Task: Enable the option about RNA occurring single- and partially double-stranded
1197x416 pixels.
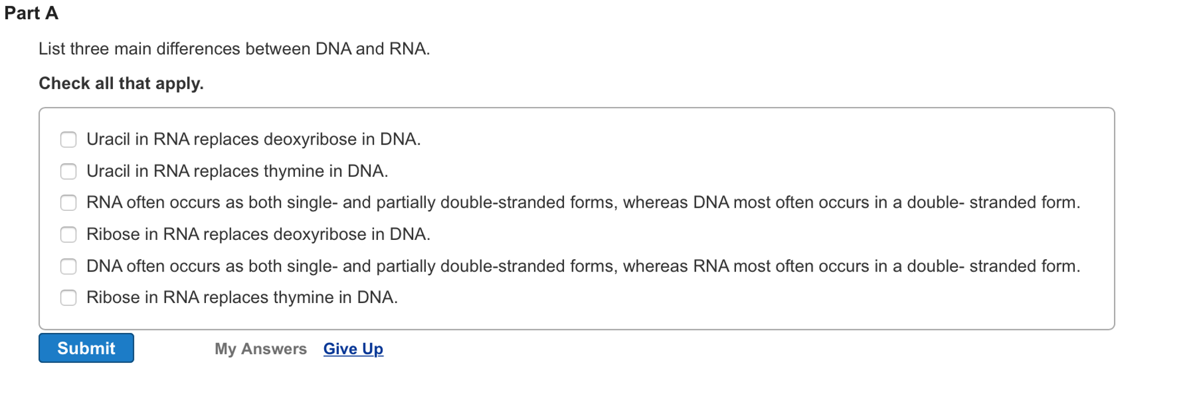Action: tap(68, 203)
